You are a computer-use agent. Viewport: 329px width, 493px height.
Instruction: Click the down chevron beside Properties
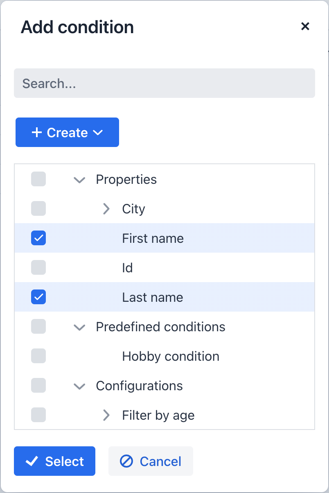point(79,179)
